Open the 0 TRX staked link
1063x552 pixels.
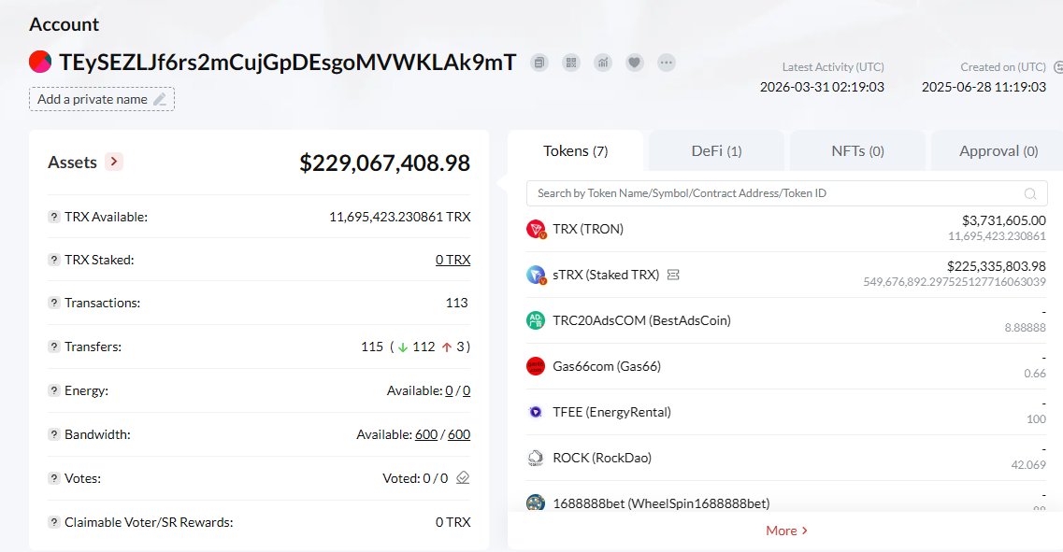click(x=452, y=260)
